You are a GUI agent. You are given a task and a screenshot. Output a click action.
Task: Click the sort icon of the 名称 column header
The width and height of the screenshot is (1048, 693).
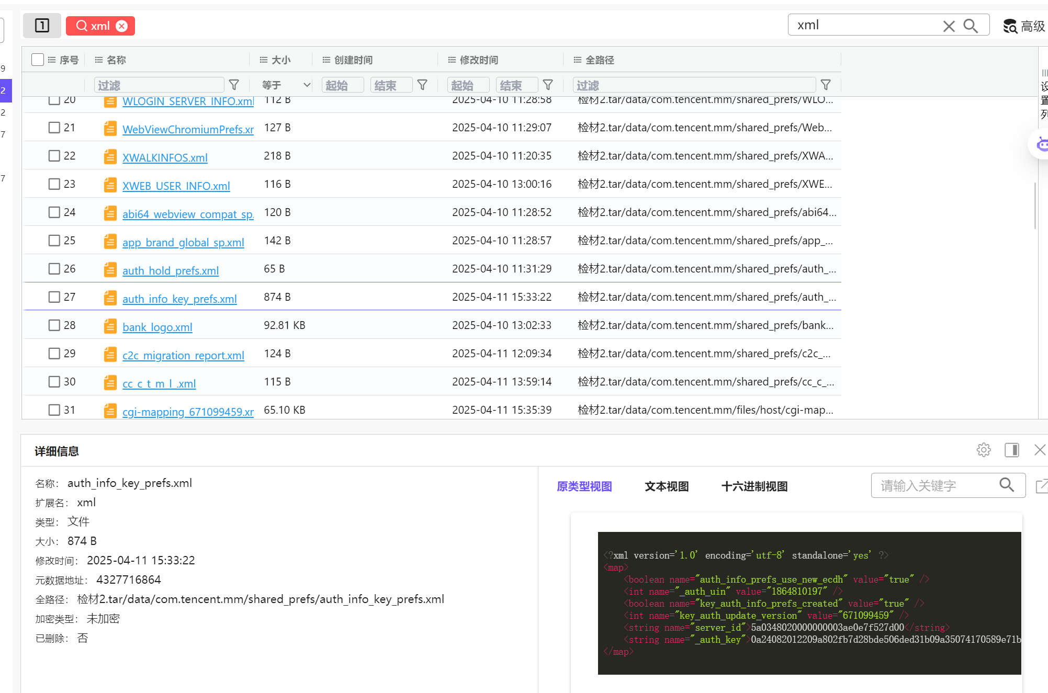coord(98,60)
